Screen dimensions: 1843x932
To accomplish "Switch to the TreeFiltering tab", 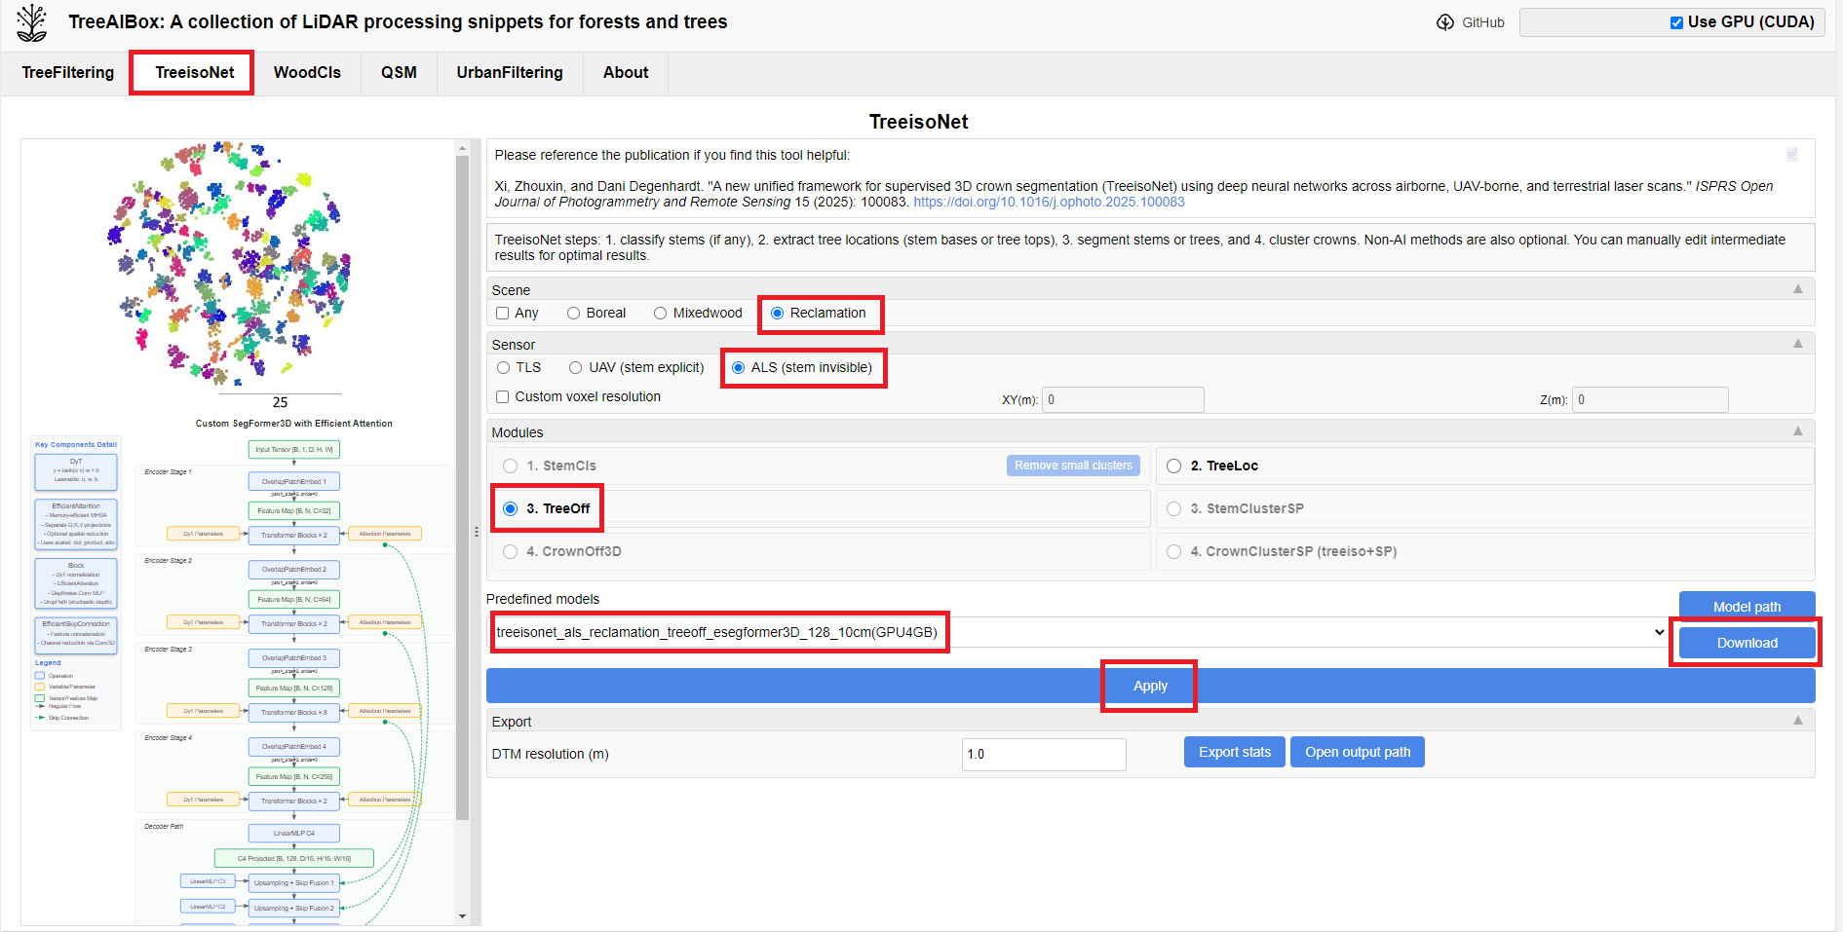I will [68, 73].
